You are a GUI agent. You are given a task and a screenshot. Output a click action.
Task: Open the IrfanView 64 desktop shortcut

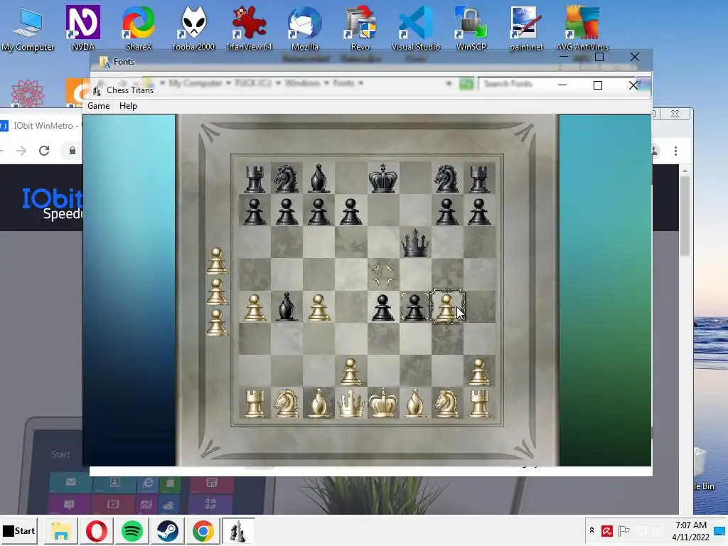click(250, 28)
